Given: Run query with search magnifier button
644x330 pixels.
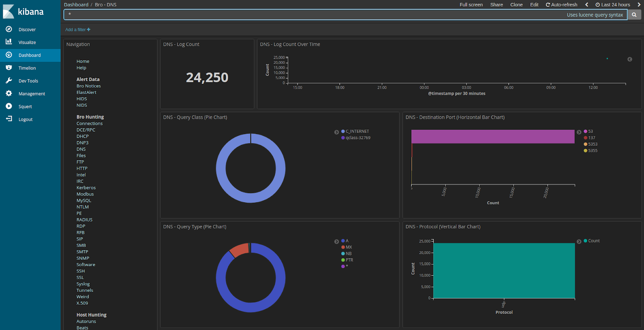Looking at the screenshot, I should tap(634, 15).
